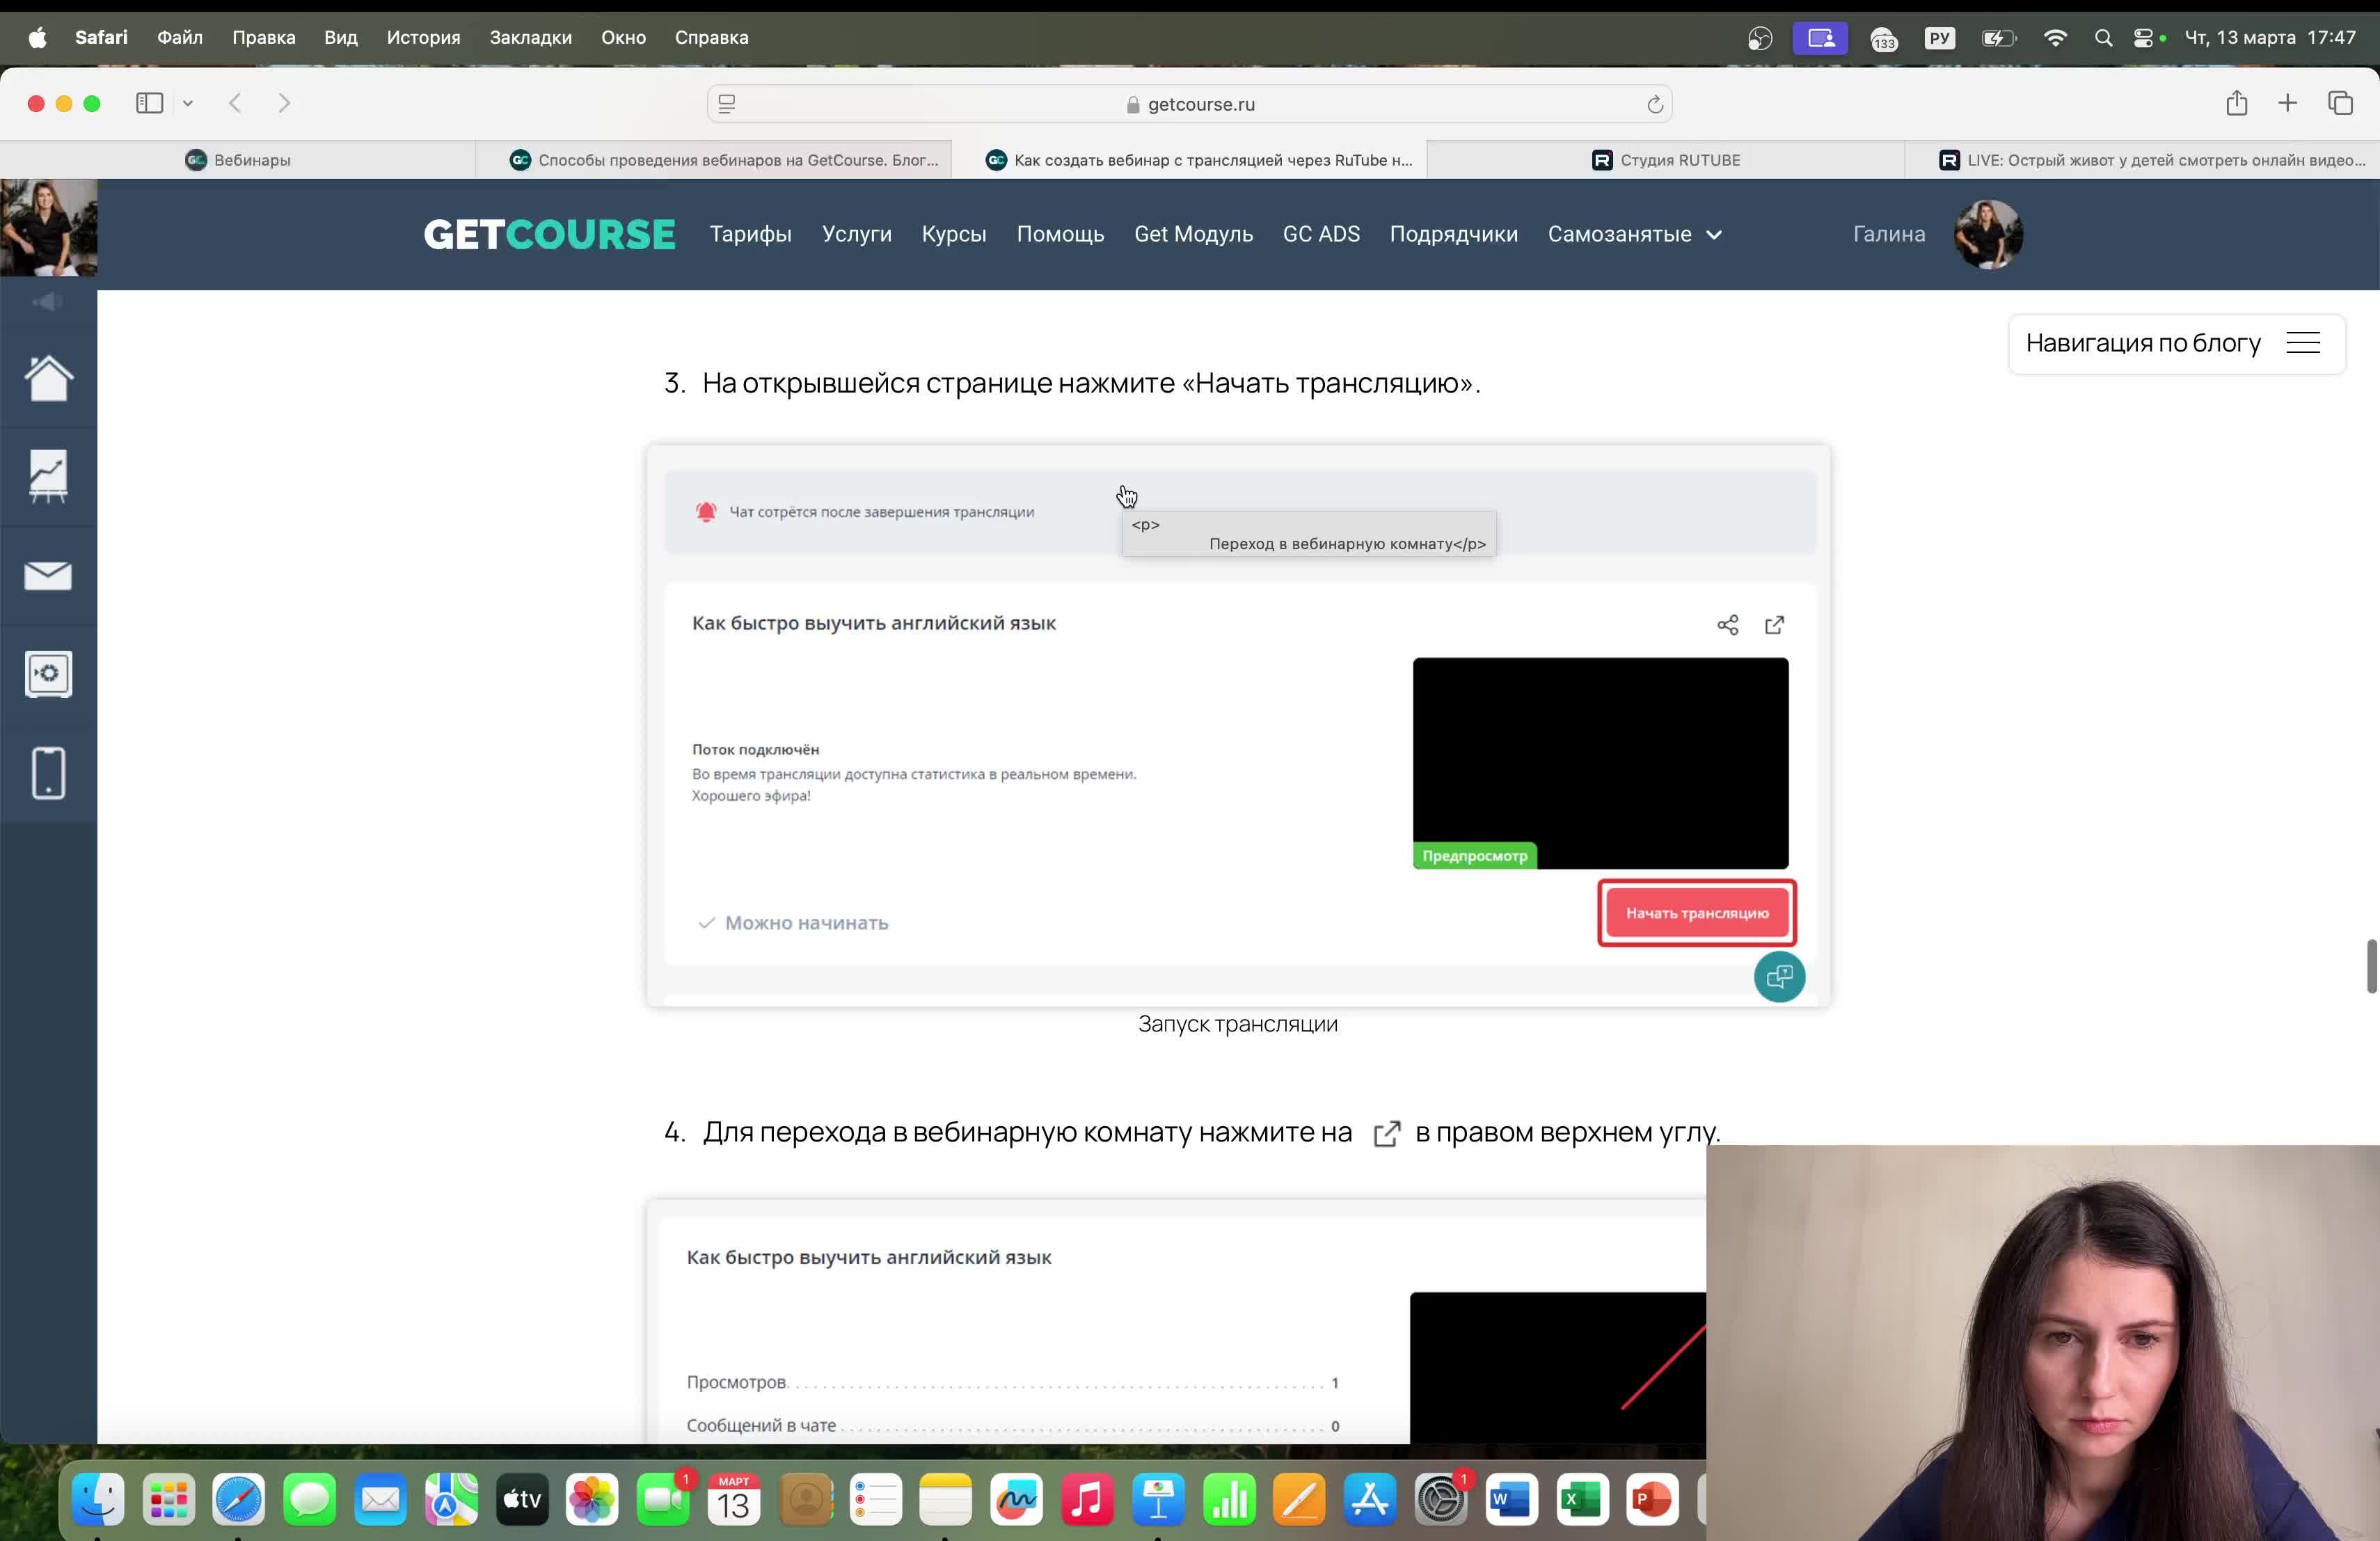Switch to the Студия RUTUBE tab
This screenshot has height=1541, width=2380.
pos(1666,160)
